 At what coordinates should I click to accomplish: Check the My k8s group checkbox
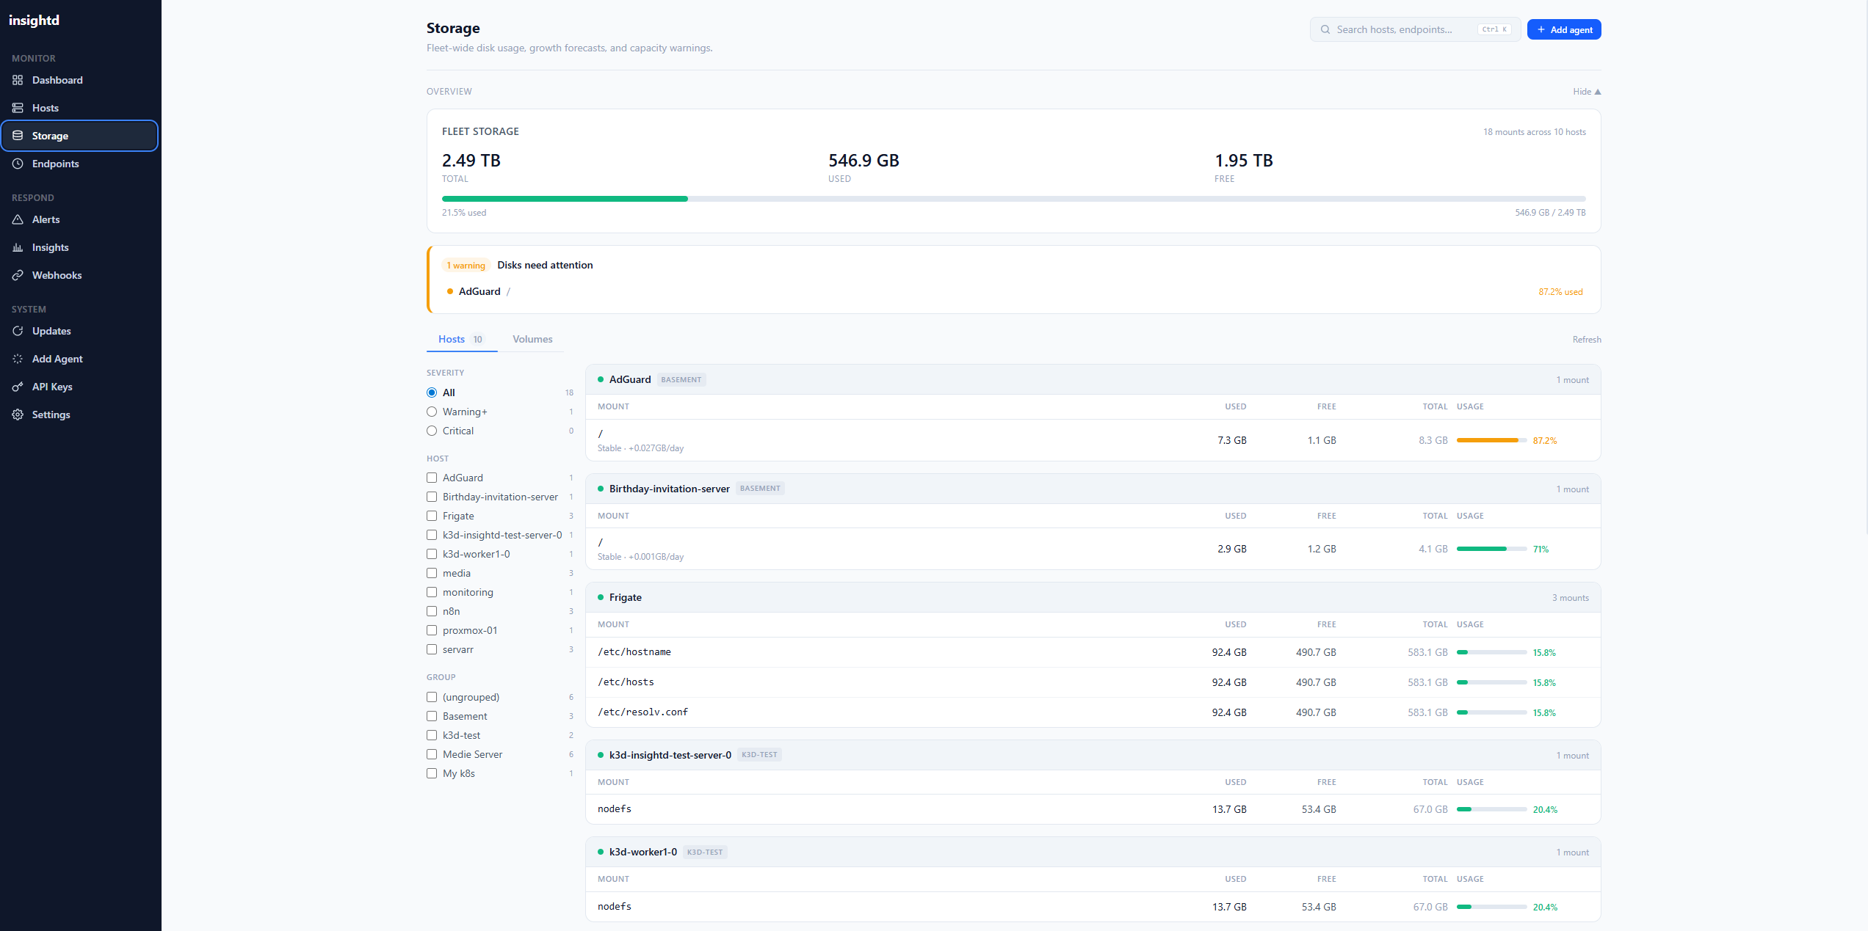tap(432, 773)
